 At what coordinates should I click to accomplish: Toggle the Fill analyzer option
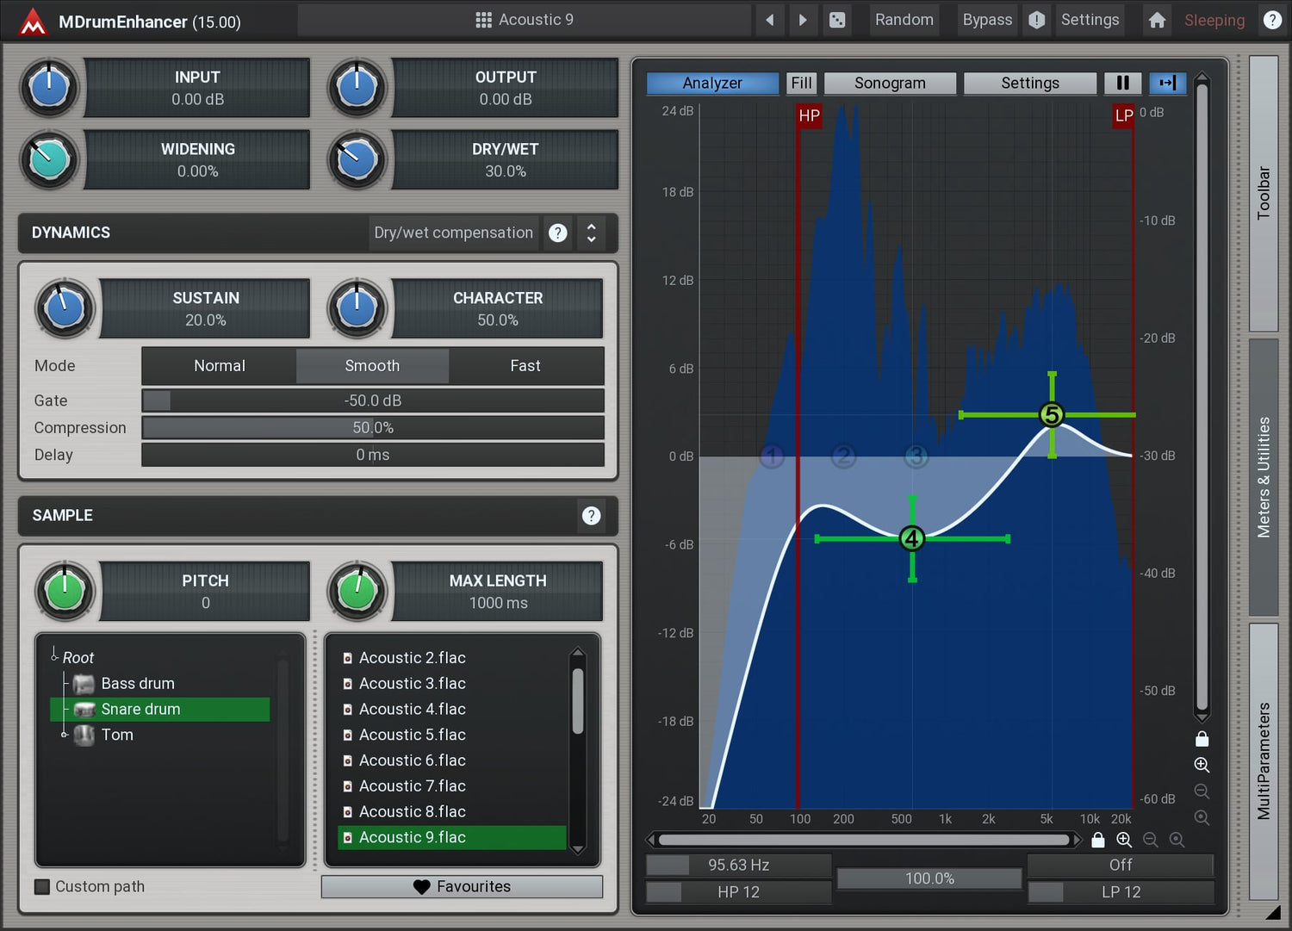pos(801,83)
